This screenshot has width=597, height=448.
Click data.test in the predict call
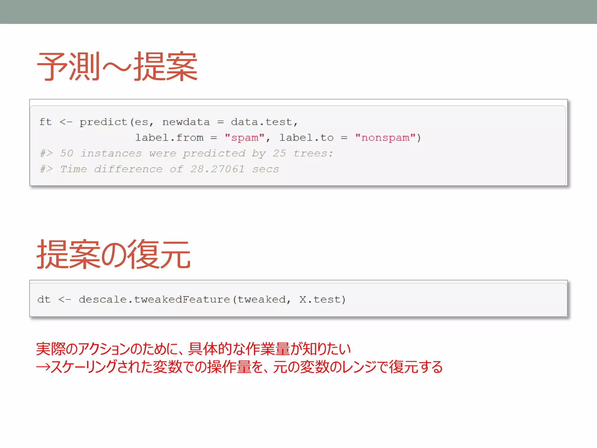click(x=261, y=122)
